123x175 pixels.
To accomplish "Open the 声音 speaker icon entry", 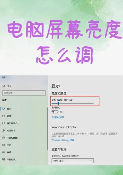I will click(4, 116).
